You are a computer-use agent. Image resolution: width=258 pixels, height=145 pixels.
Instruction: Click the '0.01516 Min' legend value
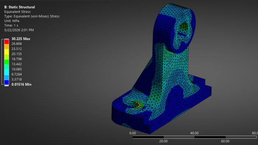[x=21, y=84]
